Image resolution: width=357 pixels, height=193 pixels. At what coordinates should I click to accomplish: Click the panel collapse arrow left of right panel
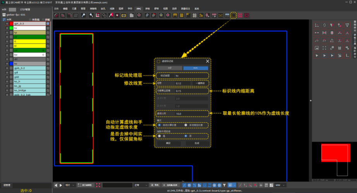(x=311, y=101)
